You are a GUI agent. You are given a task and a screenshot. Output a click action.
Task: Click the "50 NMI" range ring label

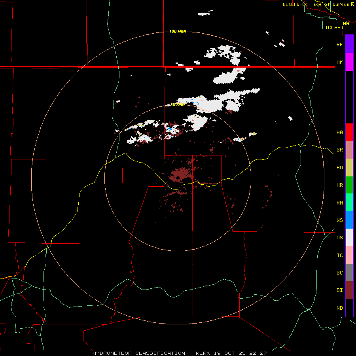tap(178, 104)
